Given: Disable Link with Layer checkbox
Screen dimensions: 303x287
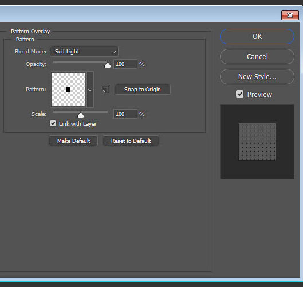Looking at the screenshot, I should [53, 123].
